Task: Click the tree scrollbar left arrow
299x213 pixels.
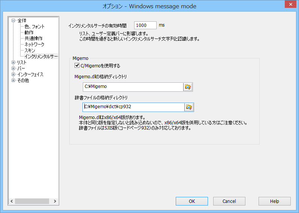Action: [12, 201]
